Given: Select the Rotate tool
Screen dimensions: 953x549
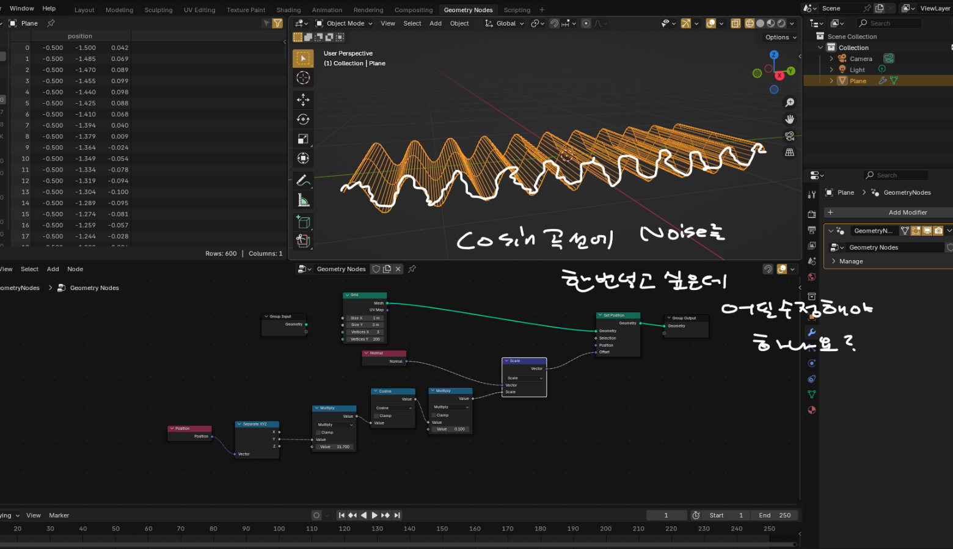Looking at the screenshot, I should pyautogui.click(x=303, y=119).
